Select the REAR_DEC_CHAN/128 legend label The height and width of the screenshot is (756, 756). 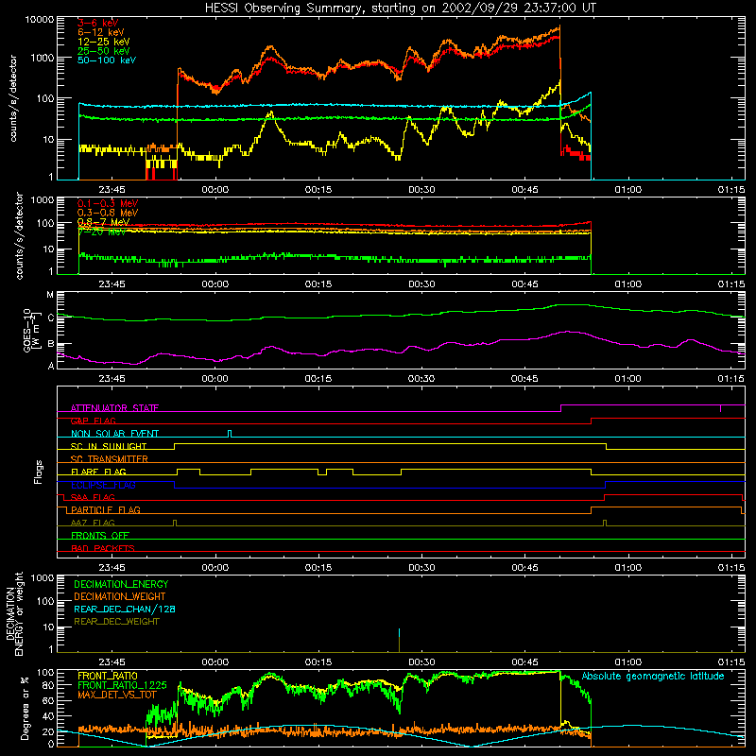[x=125, y=609]
